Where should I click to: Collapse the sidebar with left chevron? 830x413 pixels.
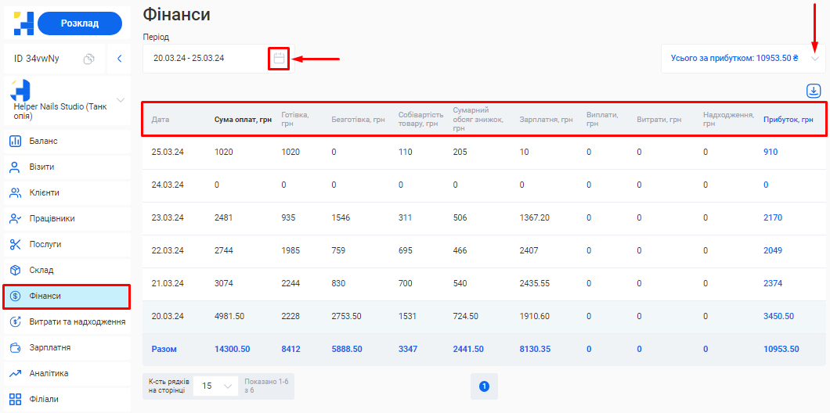click(x=119, y=59)
